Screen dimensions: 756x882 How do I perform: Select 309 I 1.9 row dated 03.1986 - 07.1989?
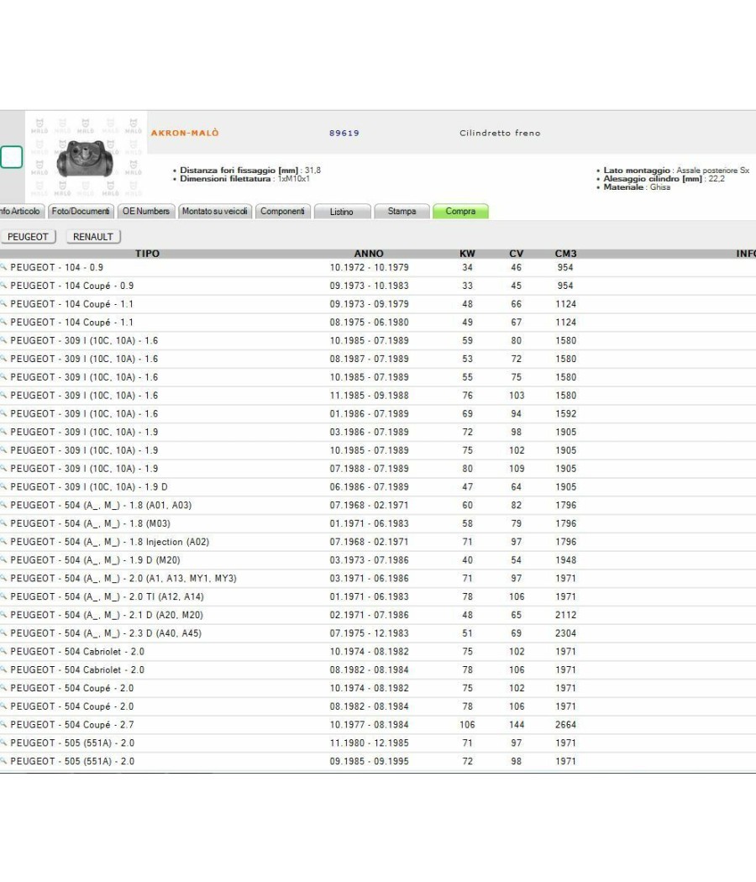click(378, 432)
